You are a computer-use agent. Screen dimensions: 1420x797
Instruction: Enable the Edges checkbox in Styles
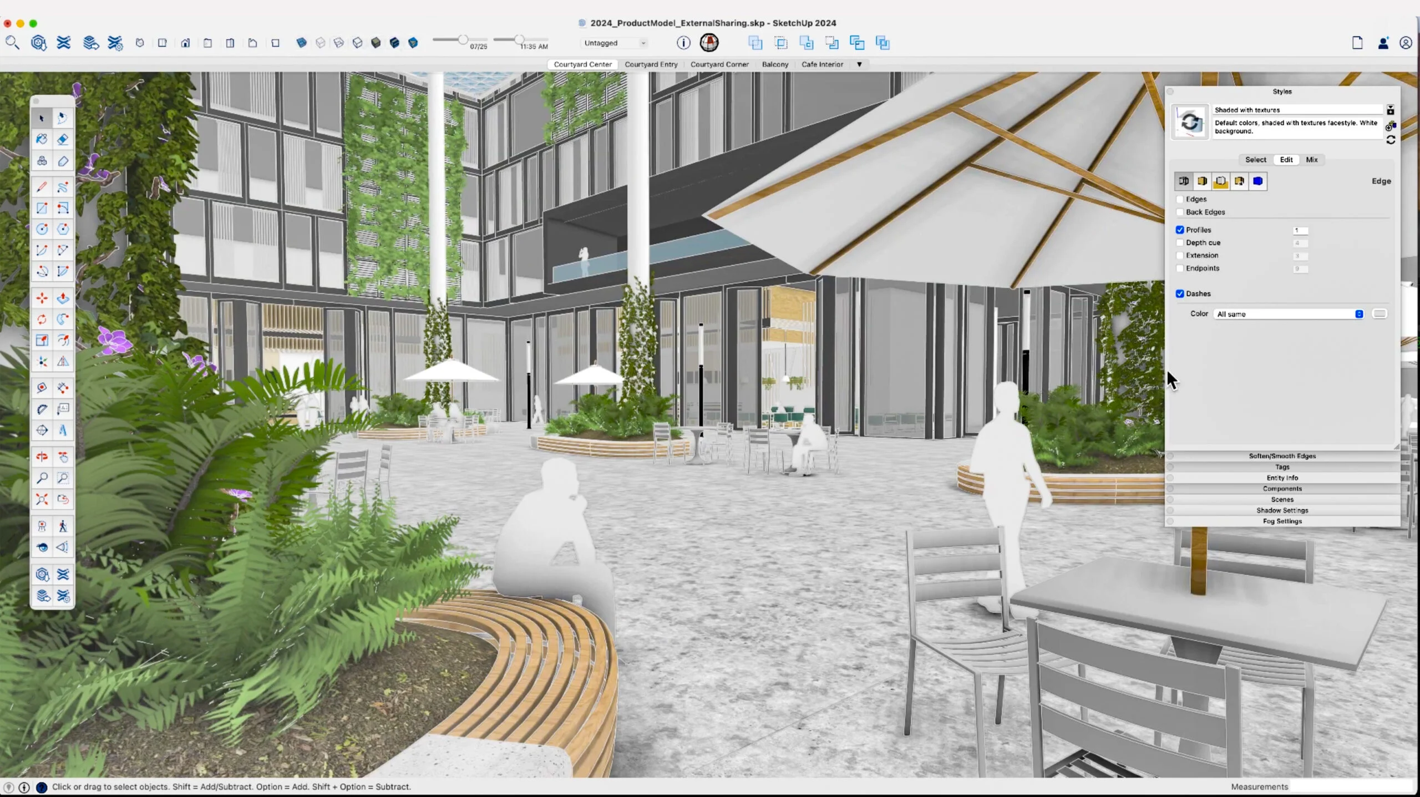coord(1181,199)
